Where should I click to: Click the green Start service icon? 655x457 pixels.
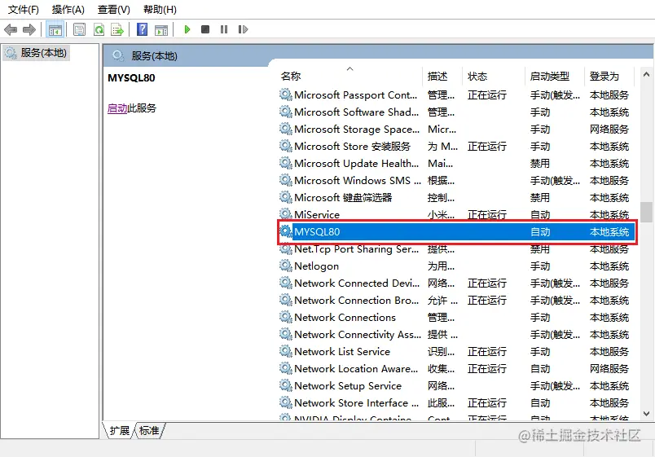[187, 29]
